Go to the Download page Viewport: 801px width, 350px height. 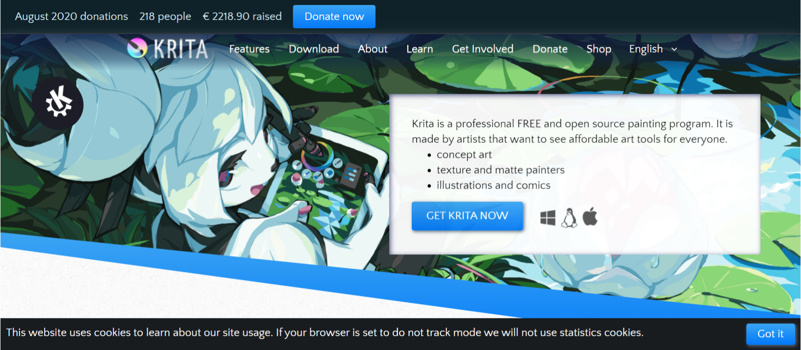[x=314, y=49]
